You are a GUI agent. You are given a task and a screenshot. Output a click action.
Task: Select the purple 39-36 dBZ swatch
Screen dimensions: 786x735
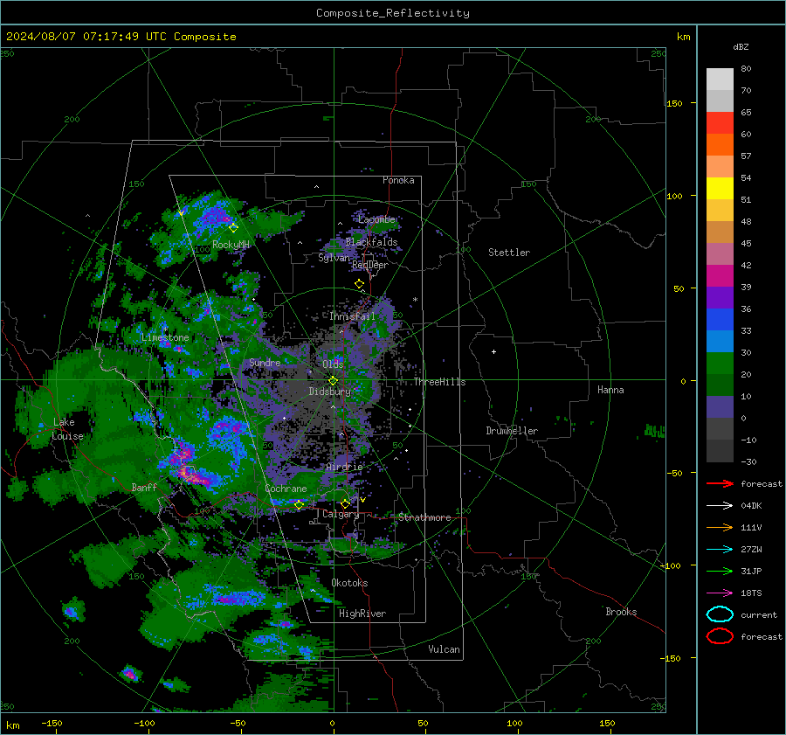[x=720, y=298]
